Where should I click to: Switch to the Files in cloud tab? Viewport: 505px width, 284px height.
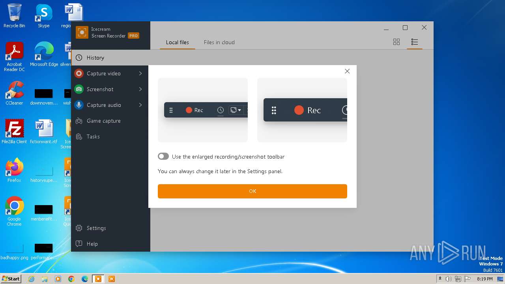point(219,42)
